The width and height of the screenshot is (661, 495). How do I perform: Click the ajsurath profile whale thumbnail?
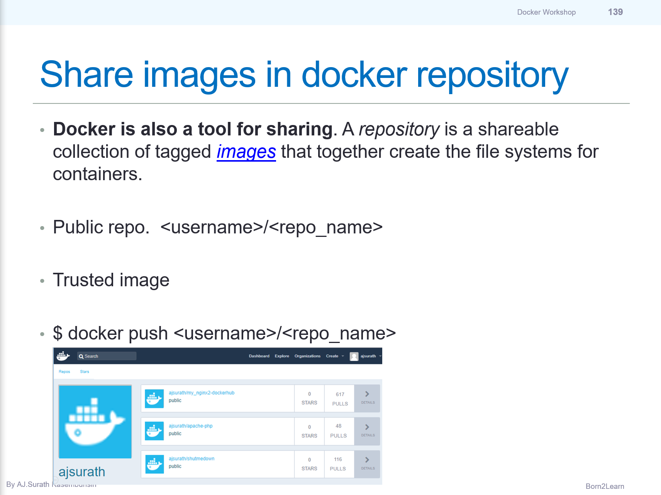coord(95,422)
